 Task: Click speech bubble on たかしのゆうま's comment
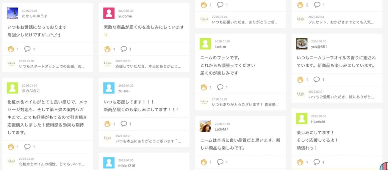pyautogui.click(x=27, y=49)
